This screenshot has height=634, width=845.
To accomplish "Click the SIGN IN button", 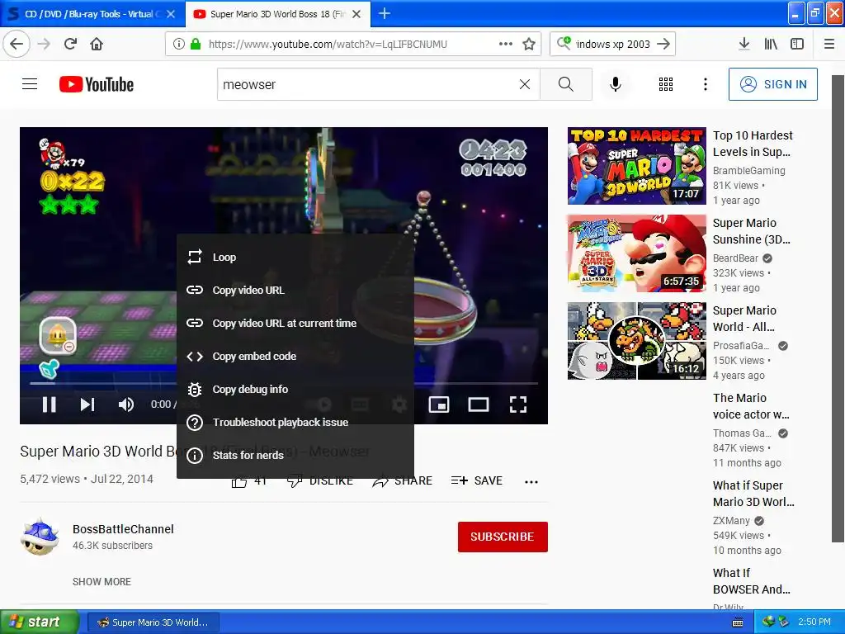I will [x=772, y=84].
